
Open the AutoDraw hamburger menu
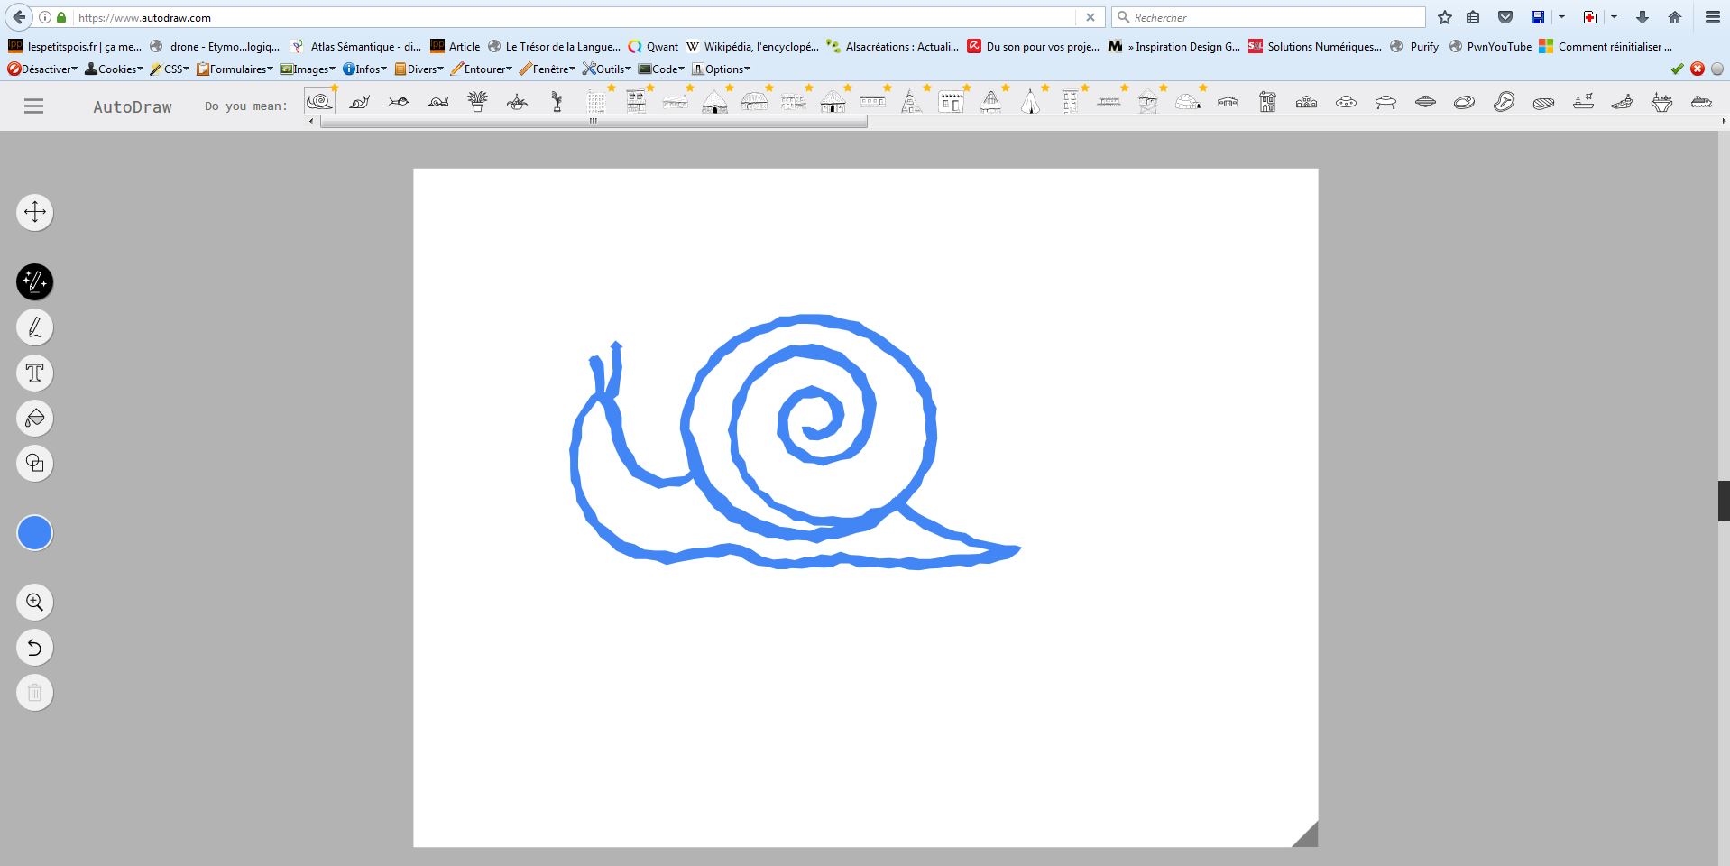(x=33, y=106)
